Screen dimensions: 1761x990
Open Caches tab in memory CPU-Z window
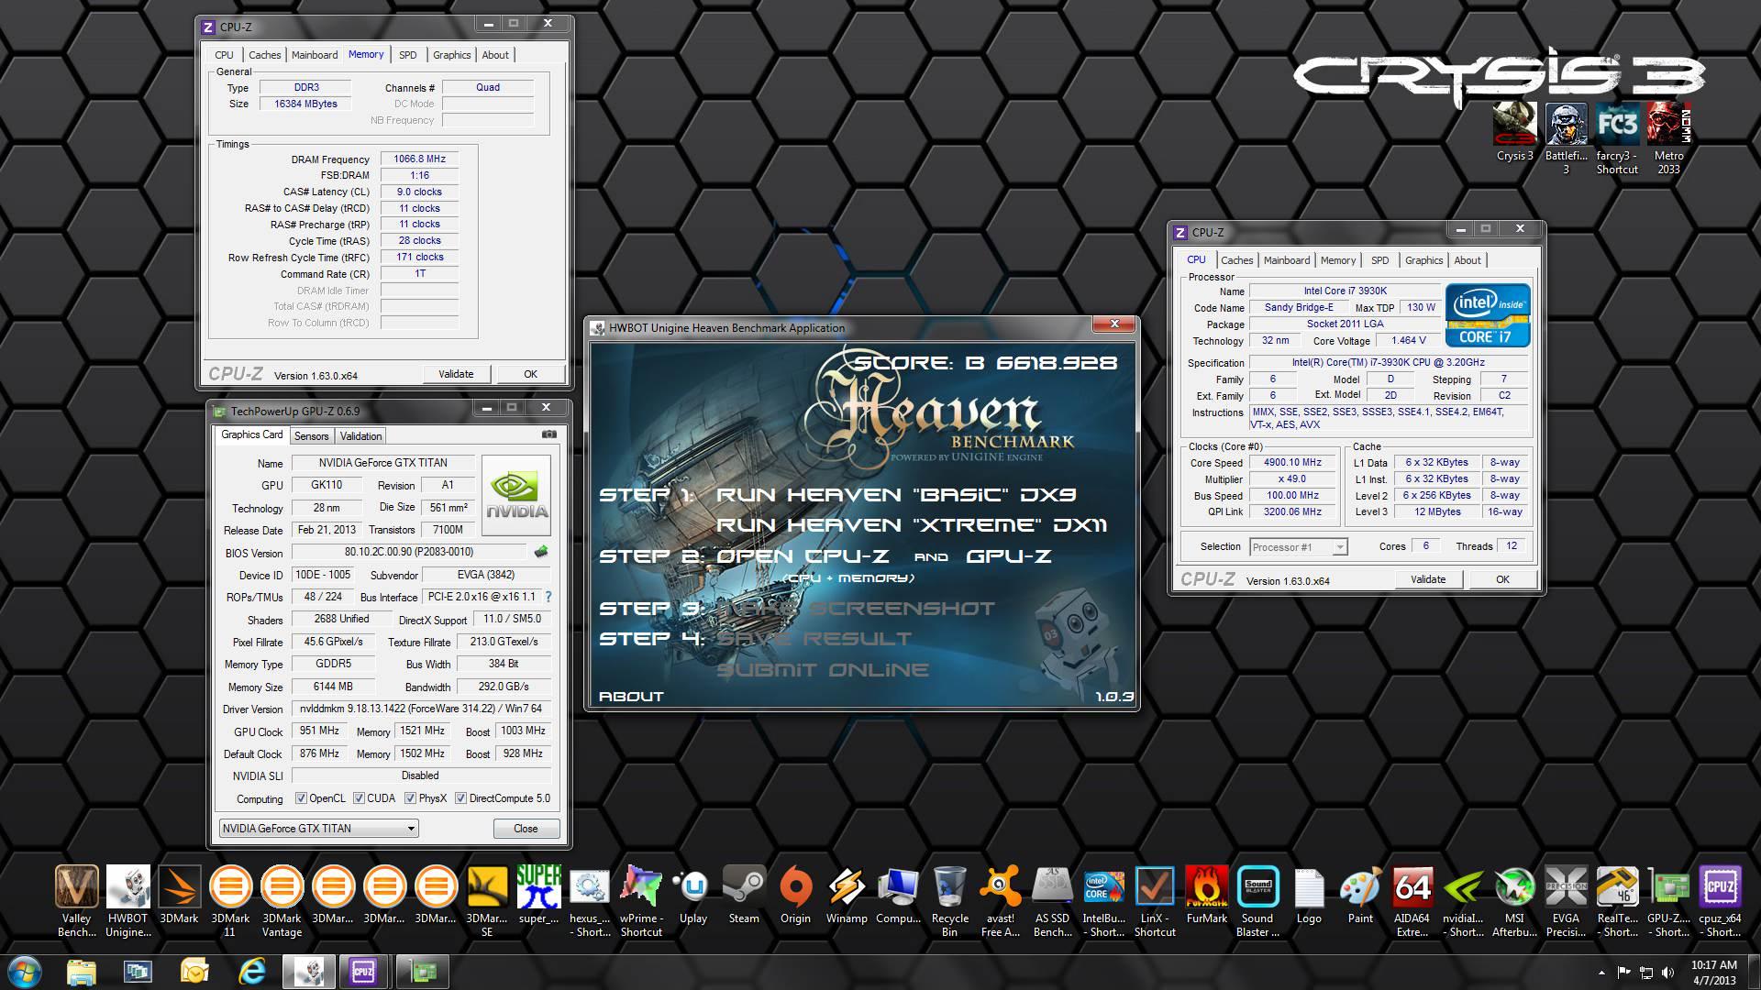265,55
